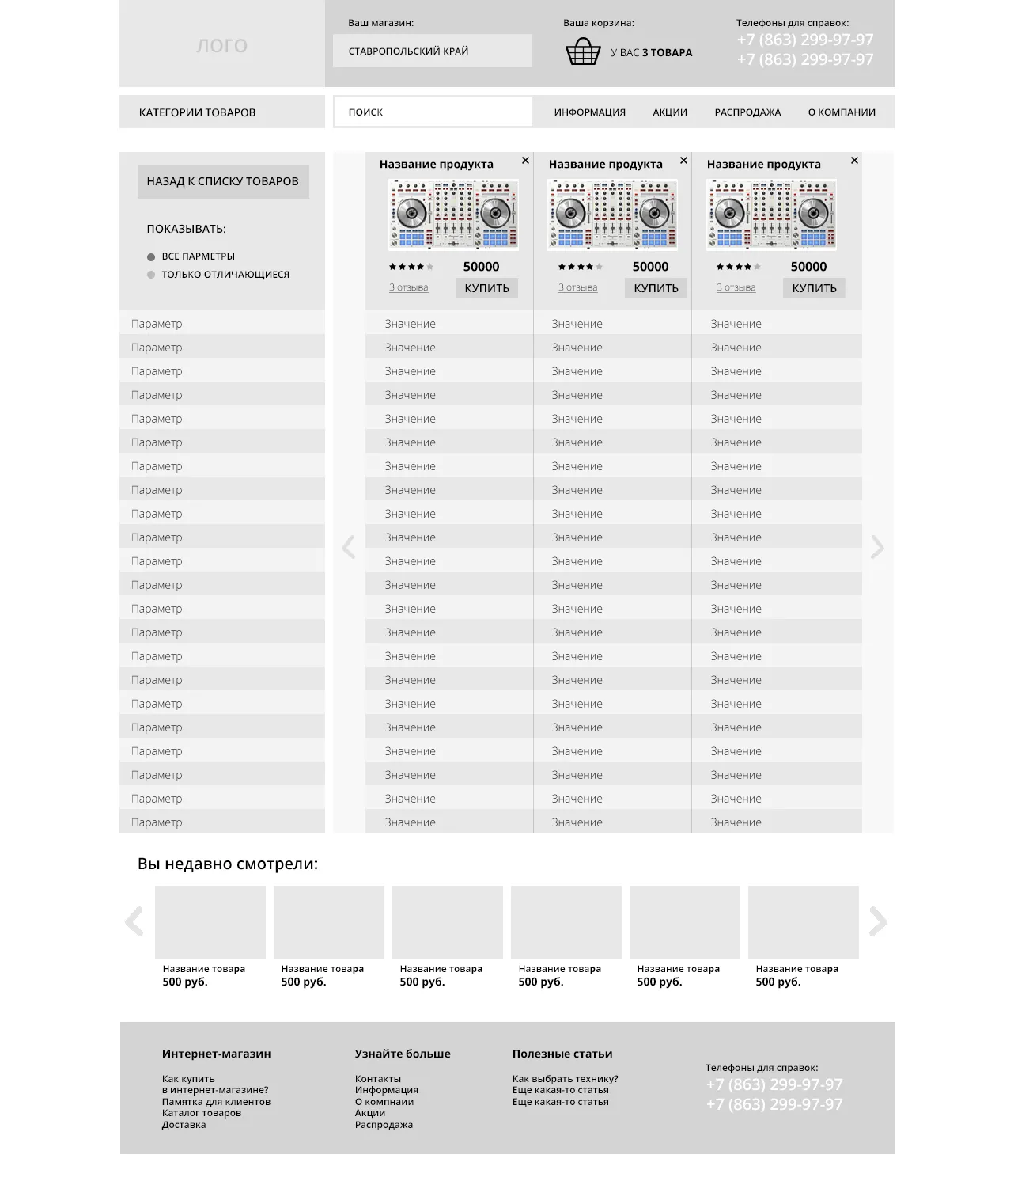Viewport: 1014px width, 1185px height.
Task: Open the У ВАС 3 ТОВАРА cart text
Action: point(652,52)
